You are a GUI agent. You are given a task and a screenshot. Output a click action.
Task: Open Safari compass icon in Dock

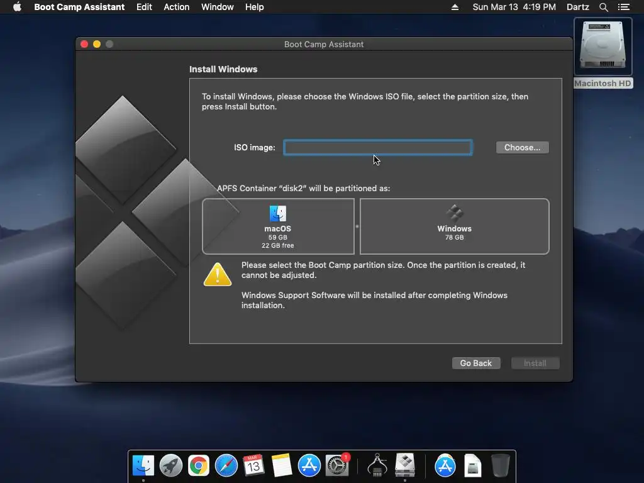226,465
